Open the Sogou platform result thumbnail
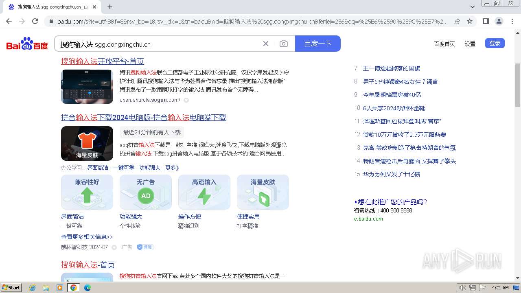521x293 pixels. tap(87, 86)
